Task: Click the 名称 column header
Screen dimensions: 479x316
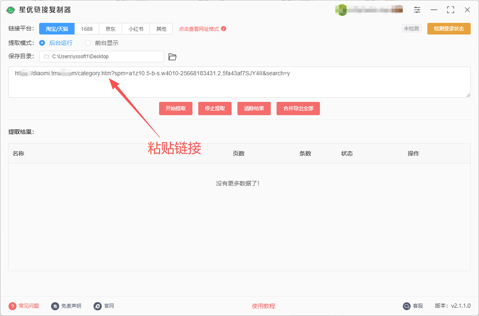Action: 18,153
